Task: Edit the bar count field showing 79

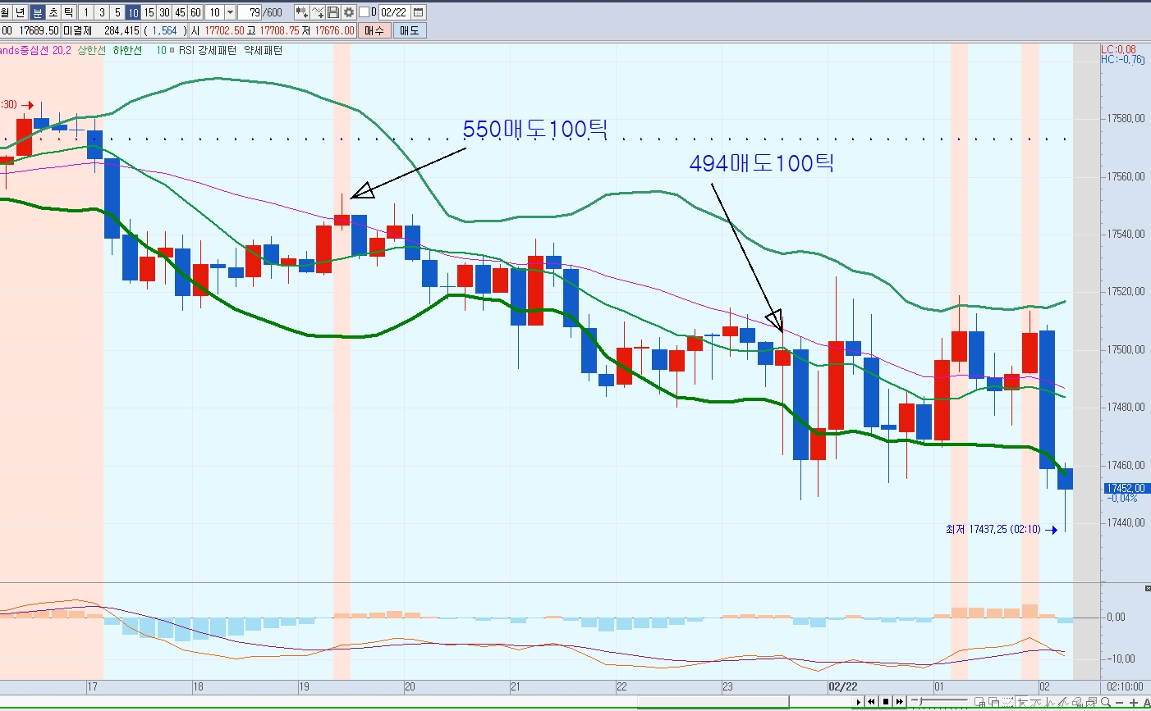Action: tap(250, 12)
